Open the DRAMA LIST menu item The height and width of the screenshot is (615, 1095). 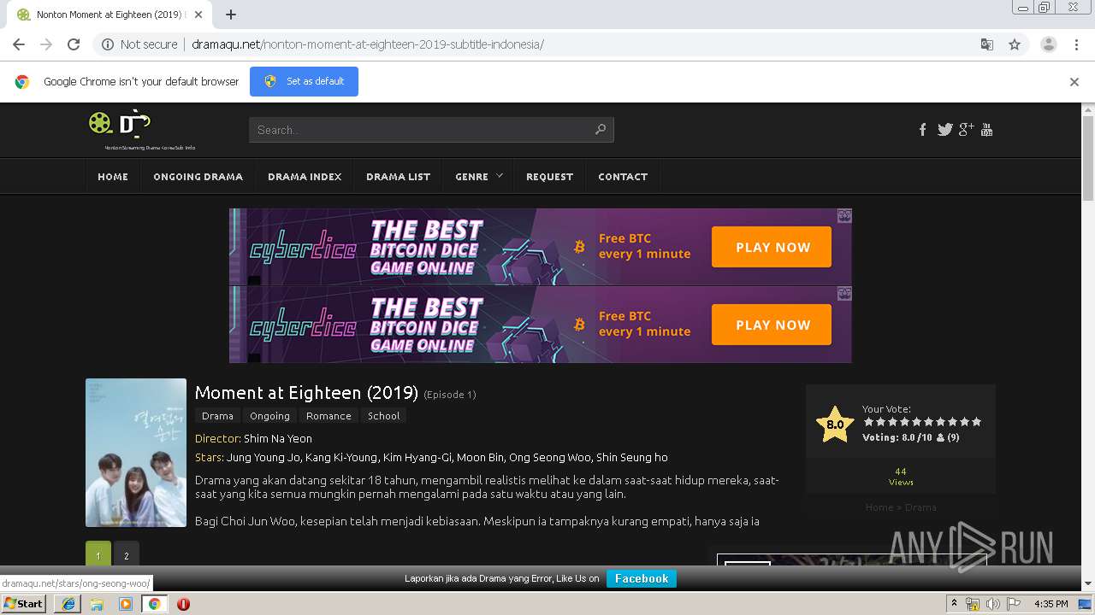pyautogui.click(x=398, y=177)
